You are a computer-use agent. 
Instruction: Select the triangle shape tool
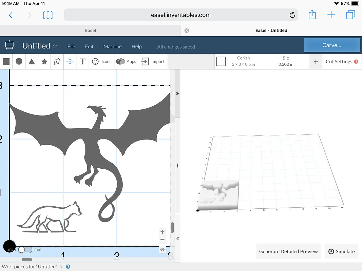pos(32,62)
